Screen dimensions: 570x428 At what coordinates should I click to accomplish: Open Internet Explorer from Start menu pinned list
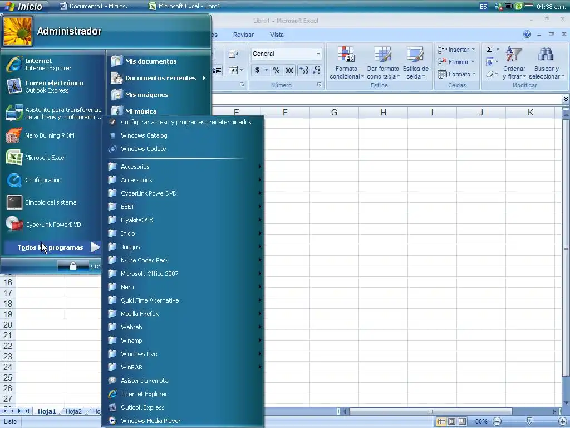(53, 65)
